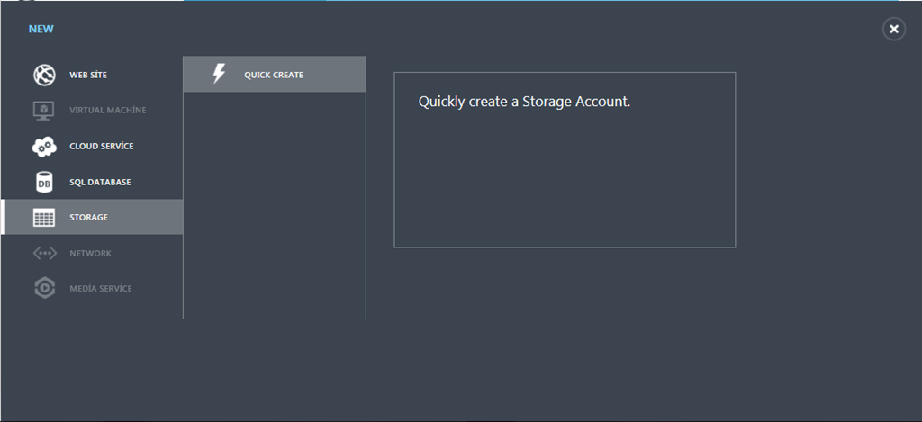Click the Media Service play icon
922x422 pixels.
45,288
